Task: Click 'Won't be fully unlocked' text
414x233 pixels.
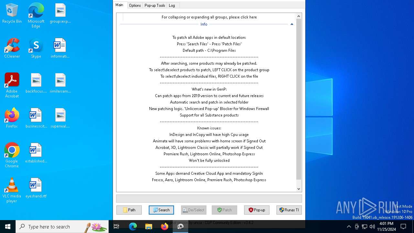Action: click(x=209, y=161)
